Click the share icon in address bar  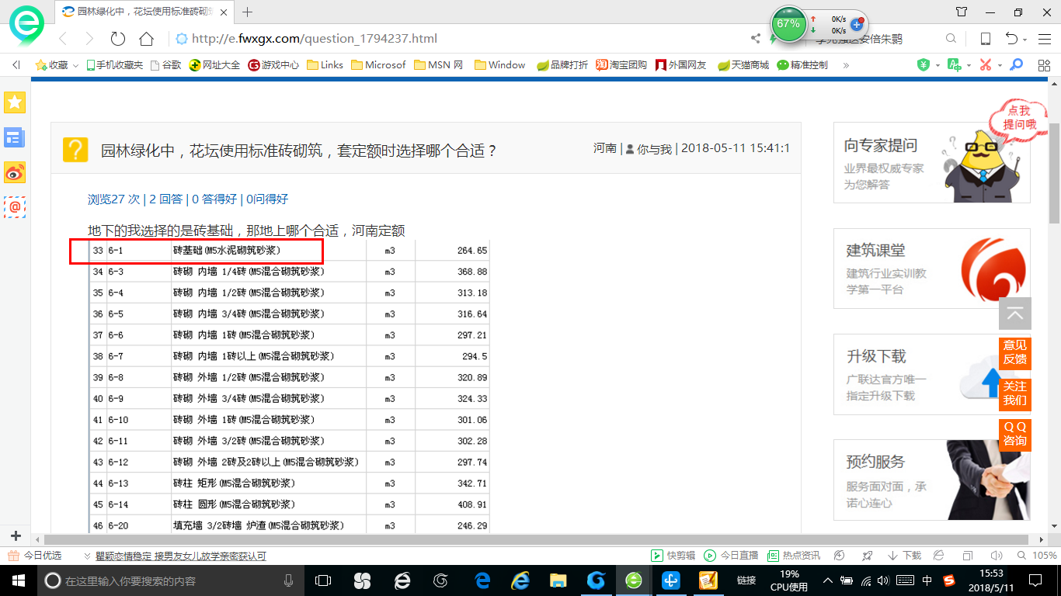pyautogui.click(x=756, y=39)
